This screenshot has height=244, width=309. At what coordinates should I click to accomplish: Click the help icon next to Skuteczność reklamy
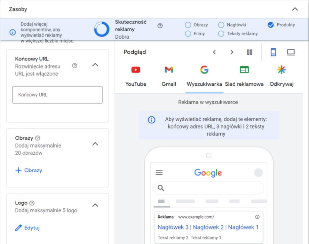point(160,26)
